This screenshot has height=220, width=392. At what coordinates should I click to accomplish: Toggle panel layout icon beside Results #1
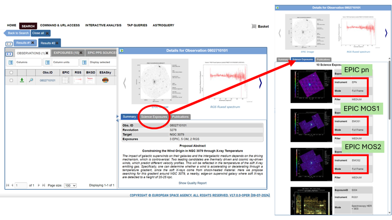pyautogui.click(x=9, y=44)
